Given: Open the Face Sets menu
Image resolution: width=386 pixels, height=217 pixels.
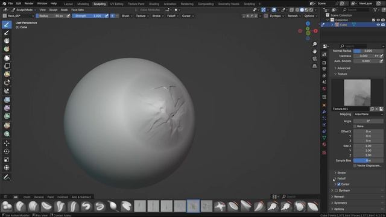Looking at the screenshot, I should coord(78,10).
